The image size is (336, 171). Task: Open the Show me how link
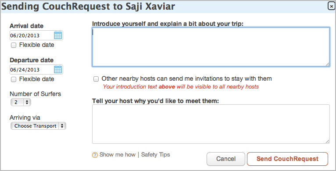pos(118,154)
